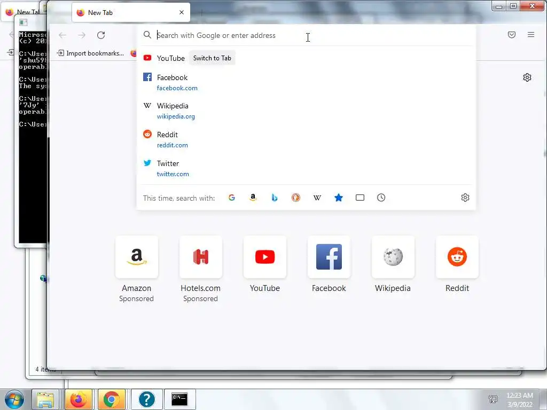Click the twitter.com URL link
The width and height of the screenshot is (547, 410).
coord(173,174)
